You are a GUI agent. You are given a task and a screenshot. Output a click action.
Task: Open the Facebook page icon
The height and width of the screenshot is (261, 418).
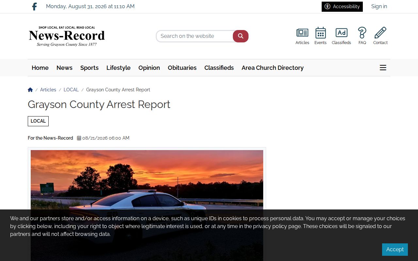34,7
